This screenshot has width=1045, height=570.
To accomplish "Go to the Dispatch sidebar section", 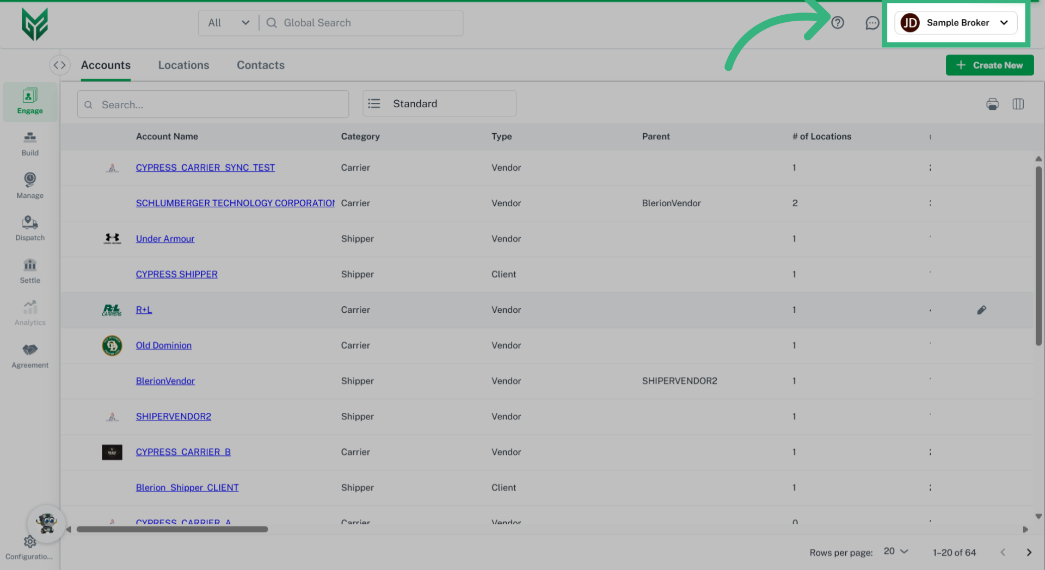I will [30, 228].
